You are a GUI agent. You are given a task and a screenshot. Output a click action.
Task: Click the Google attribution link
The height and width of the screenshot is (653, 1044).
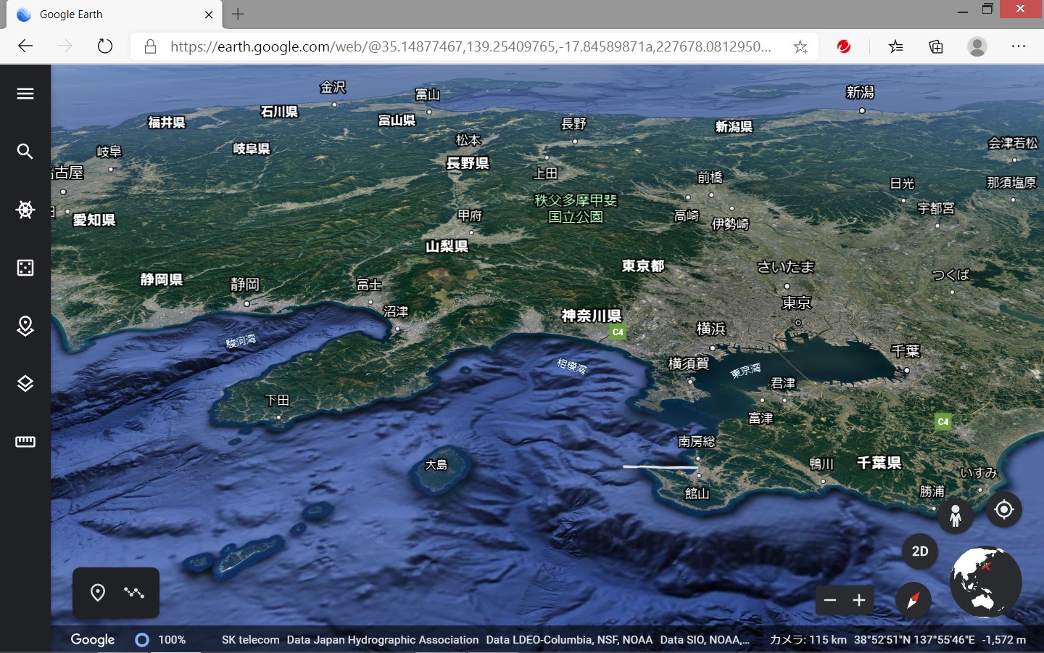pos(91,640)
